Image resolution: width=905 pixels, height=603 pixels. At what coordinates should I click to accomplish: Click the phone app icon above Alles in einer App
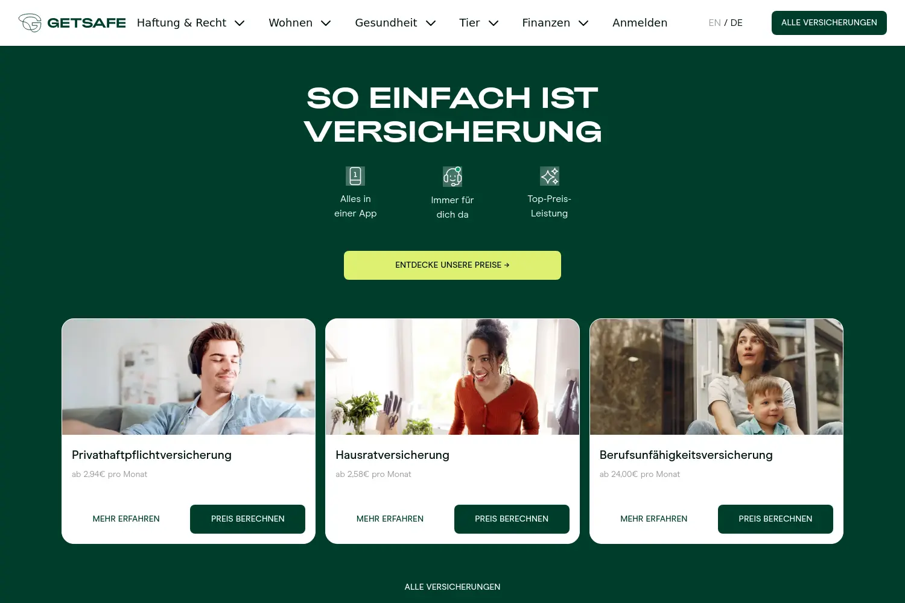[355, 176]
